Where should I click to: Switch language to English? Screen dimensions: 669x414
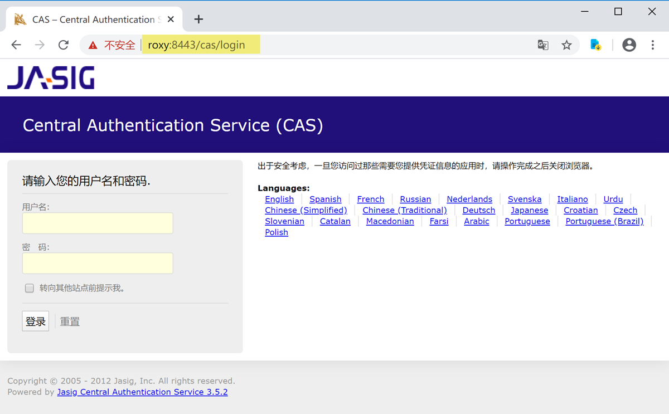click(279, 199)
